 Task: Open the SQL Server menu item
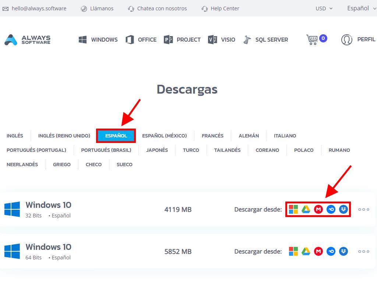point(266,40)
